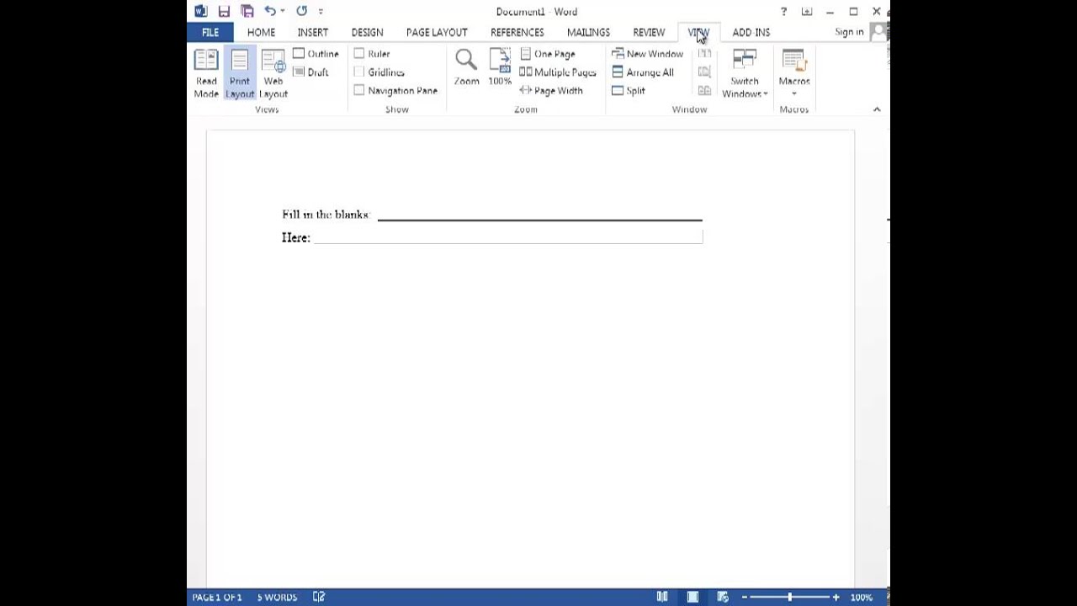Click the account avatar picture

880,32
